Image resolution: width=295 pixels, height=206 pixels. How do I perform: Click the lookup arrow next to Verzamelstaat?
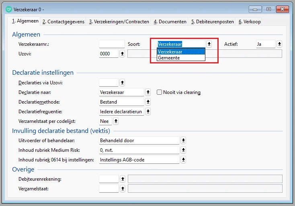point(122,188)
